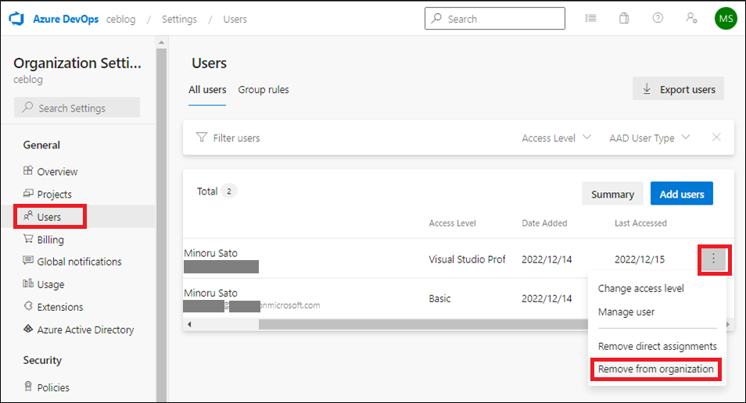This screenshot has height=403, width=746.
Task: Click the Azure DevOps logo icon
Action: 16,19
